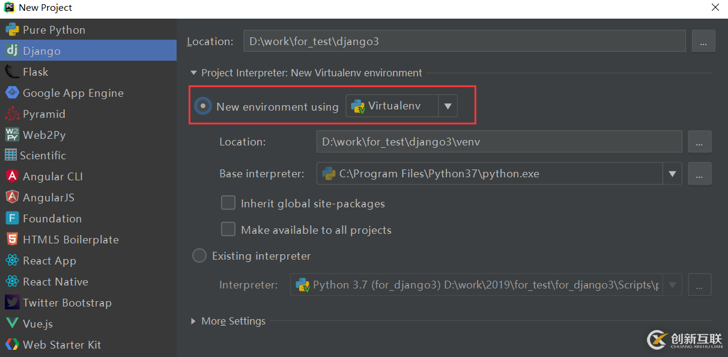Click the project Location text field

464,41
